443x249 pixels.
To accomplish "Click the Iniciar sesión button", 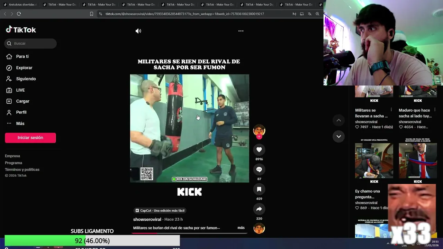I will point(30,138).
